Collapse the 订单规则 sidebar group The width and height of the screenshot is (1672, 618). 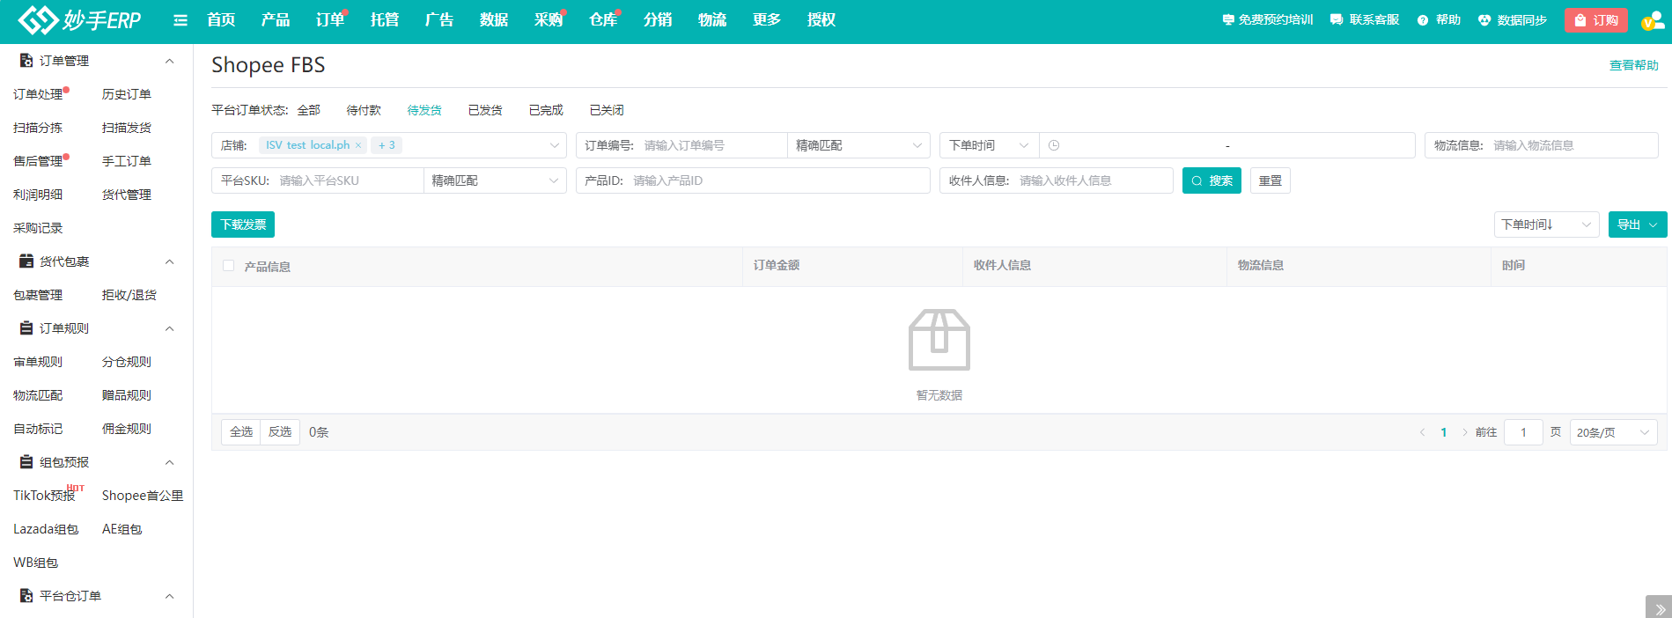tap(170, 328)
